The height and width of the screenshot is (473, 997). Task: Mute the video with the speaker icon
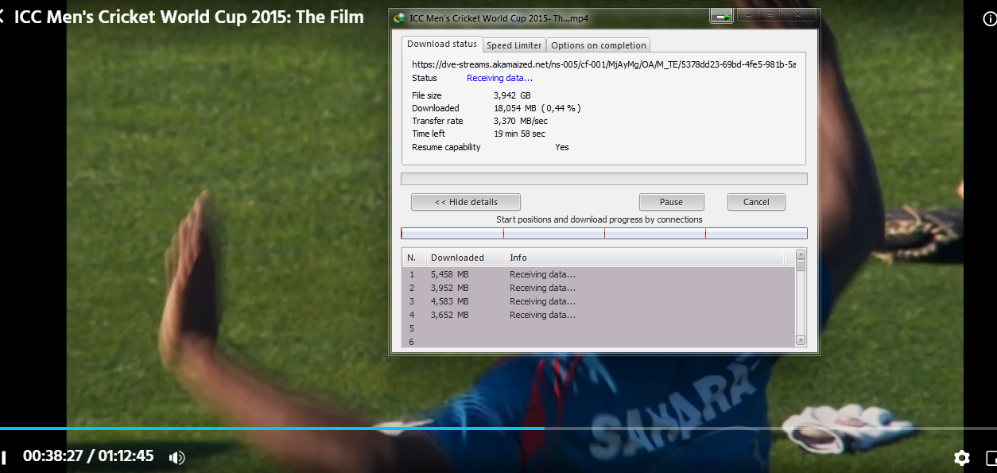pyautogui.click(x=177, y=457)
